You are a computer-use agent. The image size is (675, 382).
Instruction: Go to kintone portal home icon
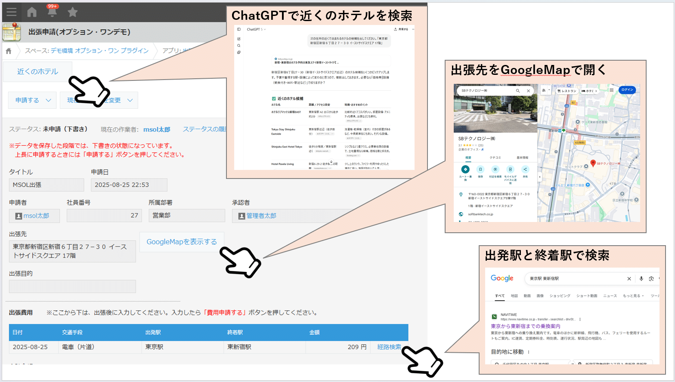click(x=32, y=12)
